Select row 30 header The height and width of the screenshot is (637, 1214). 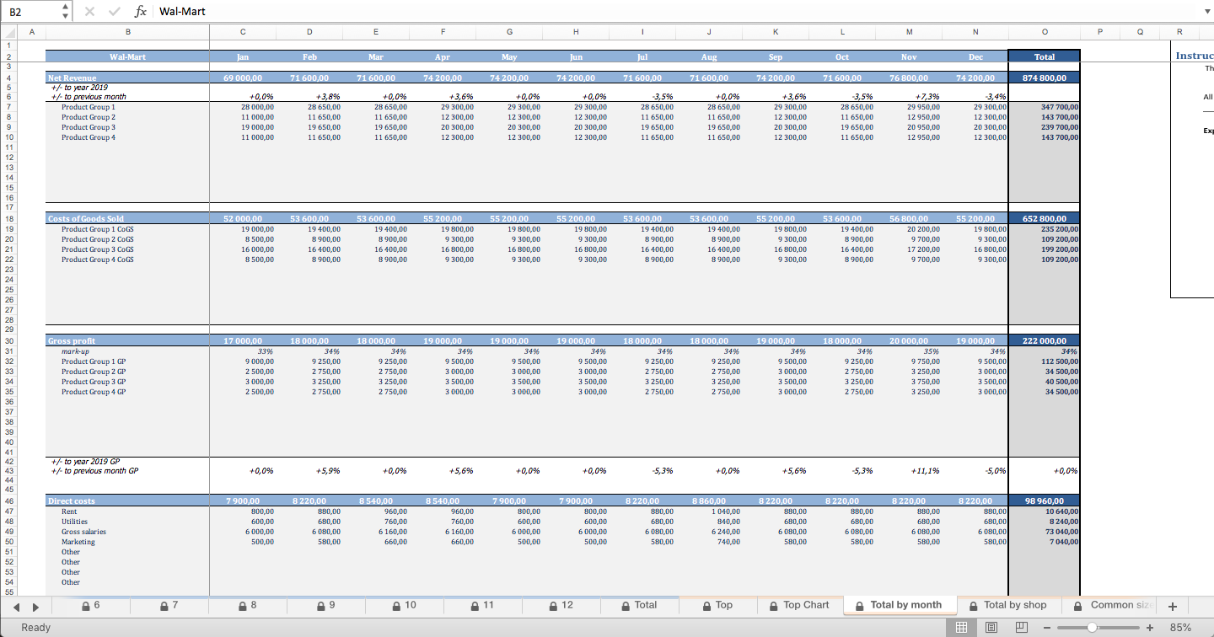pyautogui.click(x=9, y=340)
